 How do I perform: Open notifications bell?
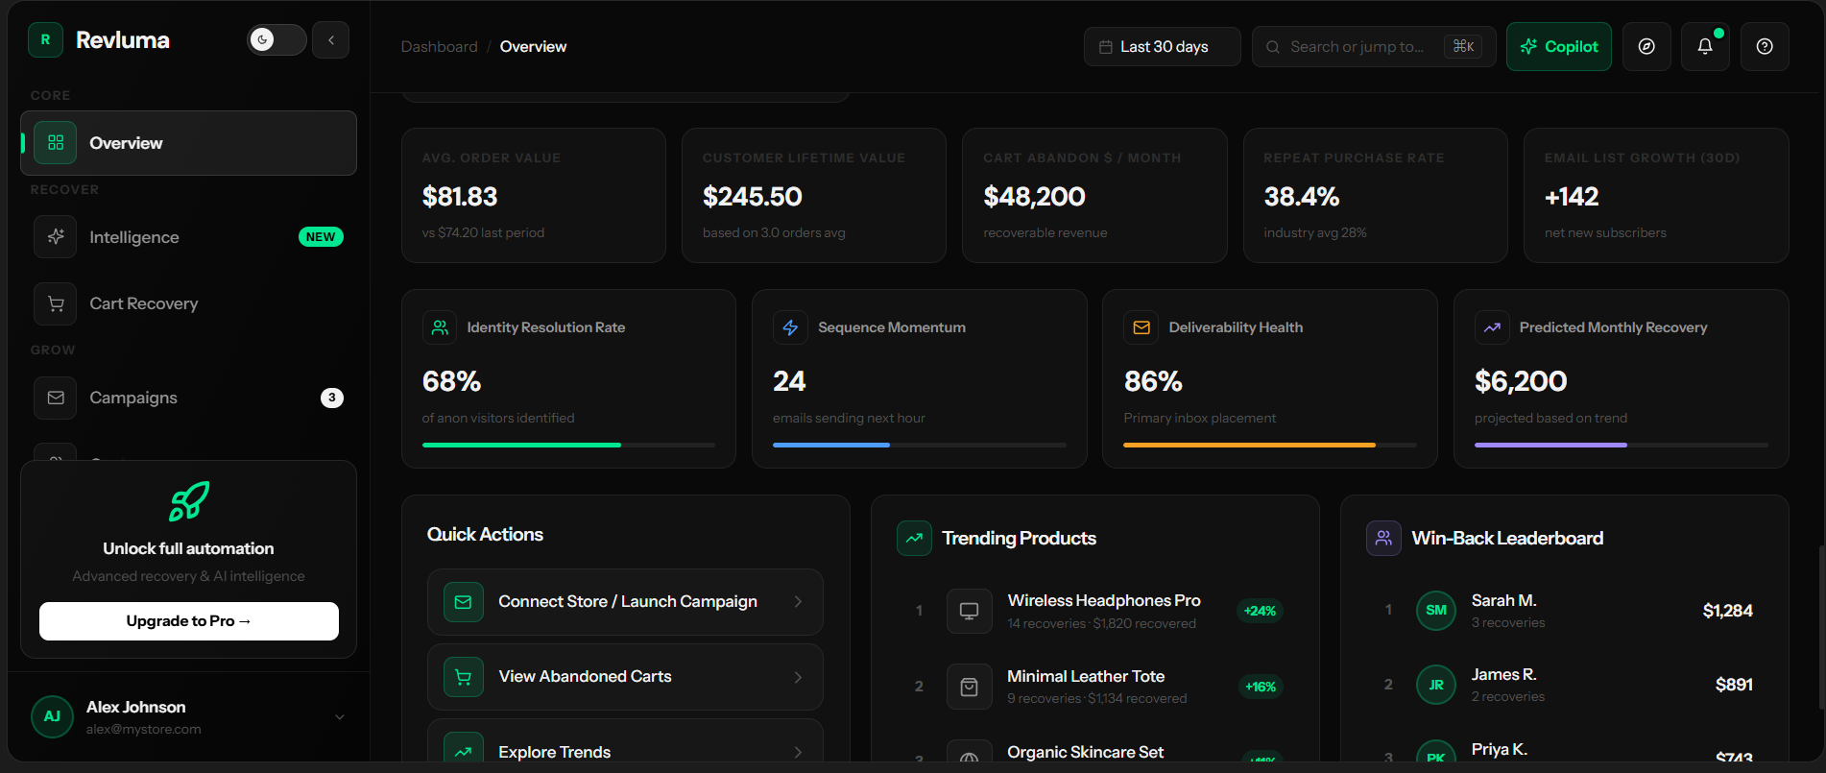tap(1705, 47)
